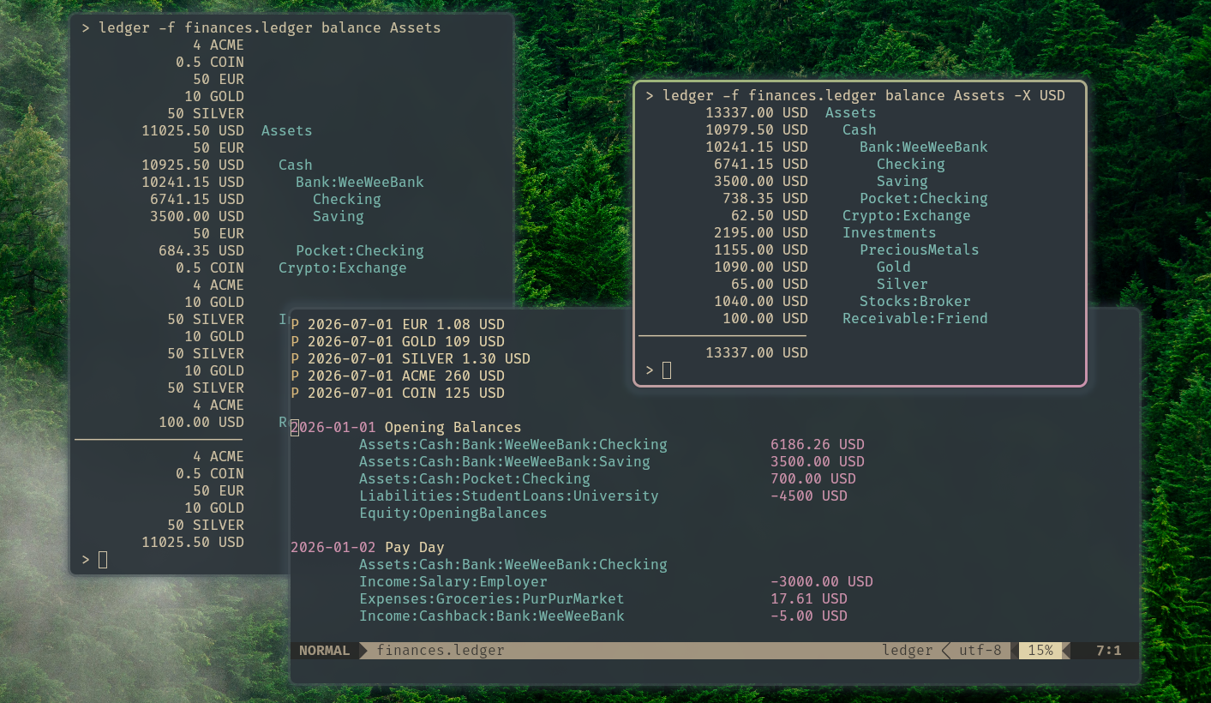
Task: Click the Income:Salary:Employer account line
Action: click(x=453, y=581)
